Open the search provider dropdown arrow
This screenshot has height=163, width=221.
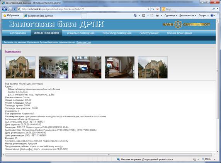218,9
